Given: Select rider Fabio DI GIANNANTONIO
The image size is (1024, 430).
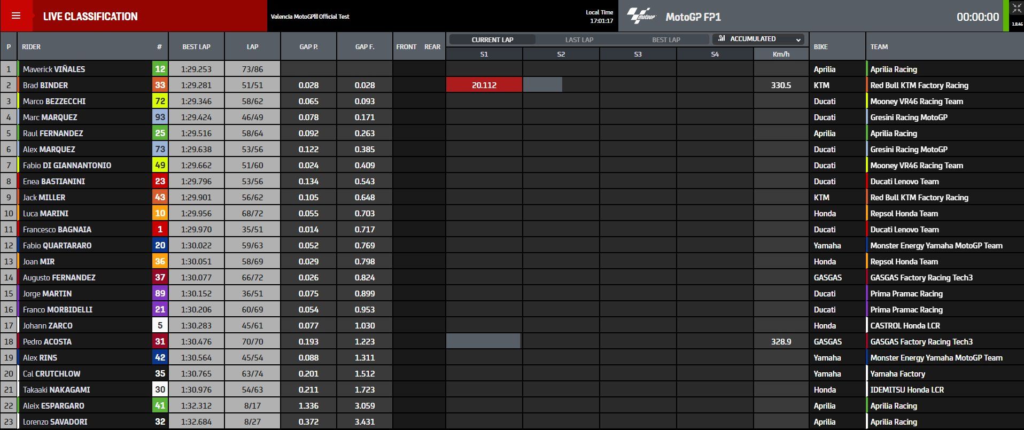Looking at the screenshot, I should 67,165.
